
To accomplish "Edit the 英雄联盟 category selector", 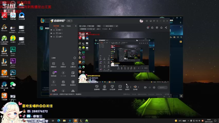I will pos(87,29).
